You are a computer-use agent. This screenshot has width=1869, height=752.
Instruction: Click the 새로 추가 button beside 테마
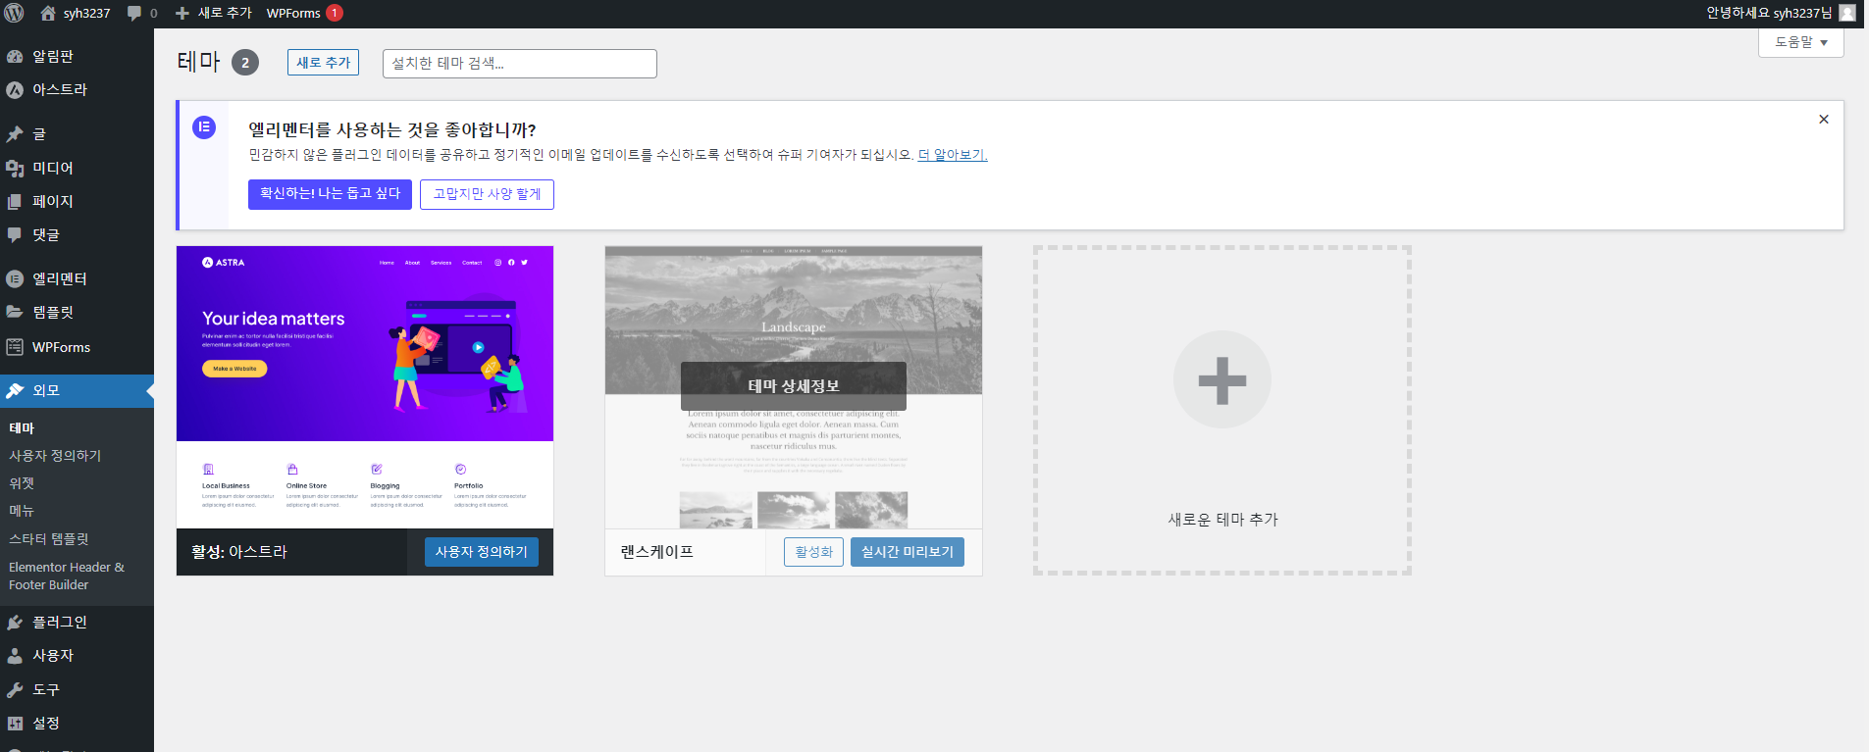[323, 62]
